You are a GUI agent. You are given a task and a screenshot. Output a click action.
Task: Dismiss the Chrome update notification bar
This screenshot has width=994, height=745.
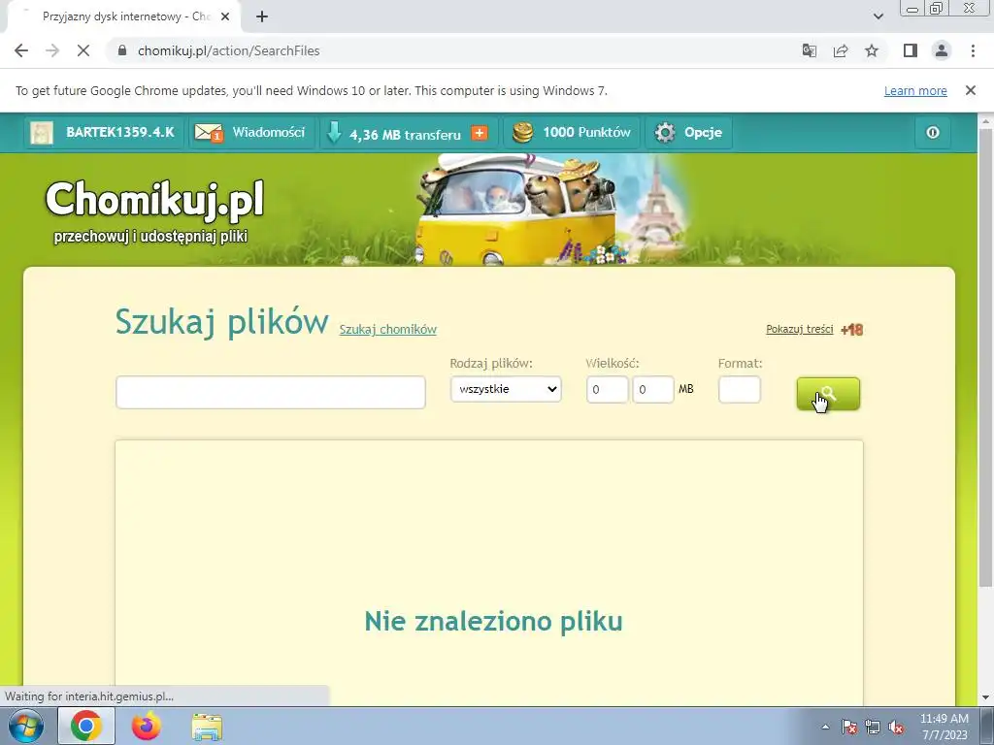click(970, 90)
